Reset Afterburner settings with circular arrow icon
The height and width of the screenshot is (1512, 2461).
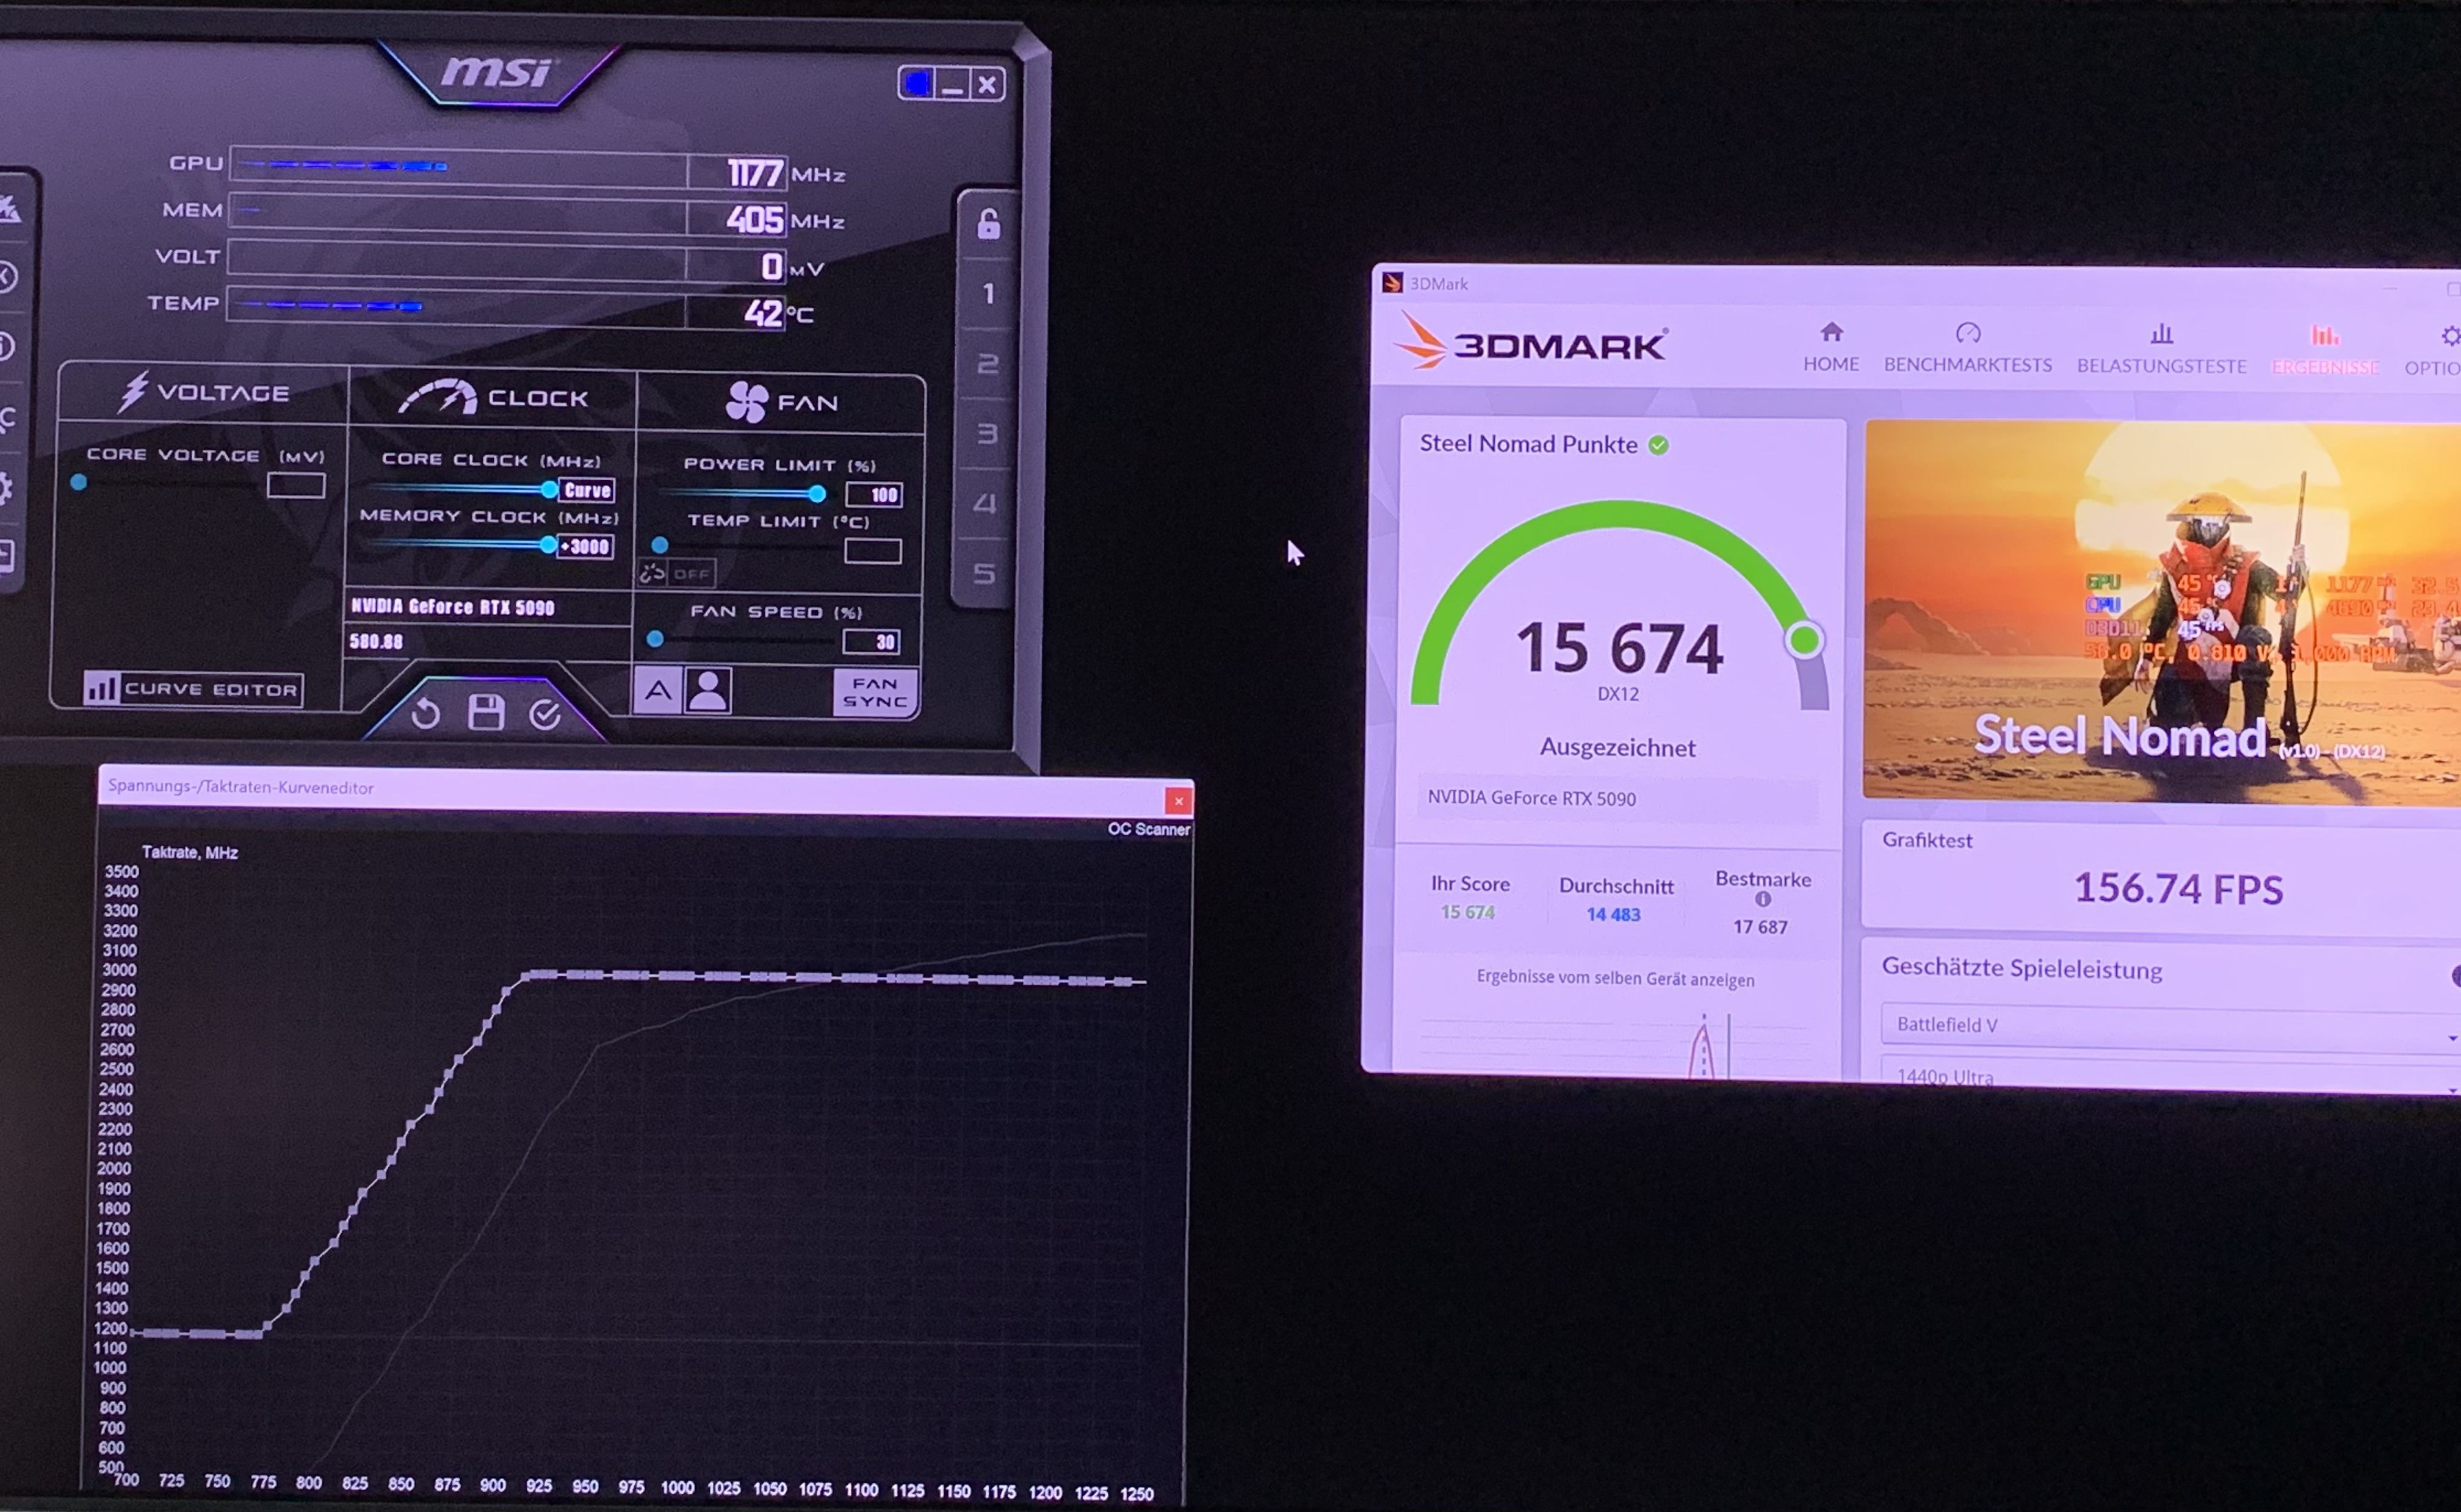click(426, 713)
